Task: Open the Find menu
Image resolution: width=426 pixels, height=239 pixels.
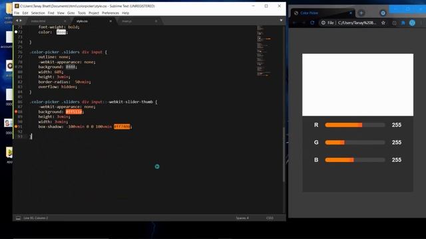Action: click(x=51, y=13)
